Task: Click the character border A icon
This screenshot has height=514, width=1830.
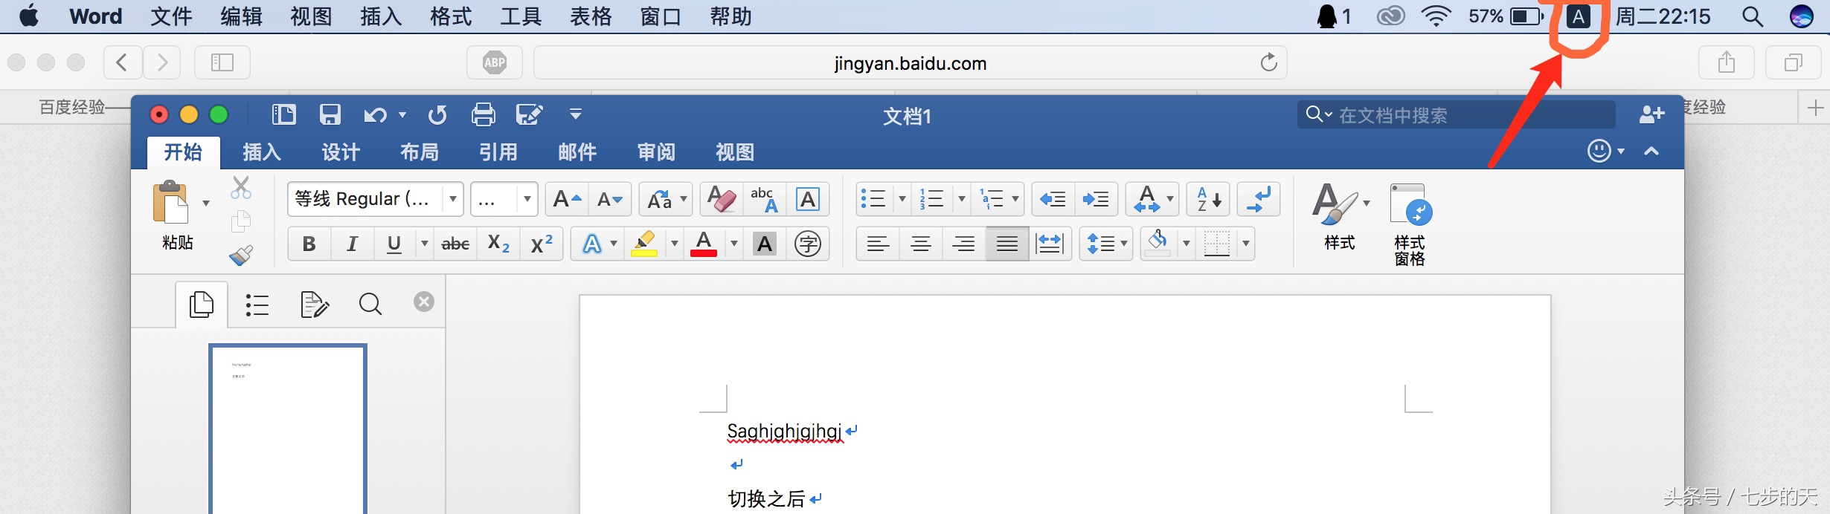Action: (807, 199)
